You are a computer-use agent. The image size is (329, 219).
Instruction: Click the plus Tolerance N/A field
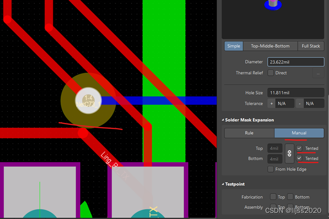tap(285, 104)
